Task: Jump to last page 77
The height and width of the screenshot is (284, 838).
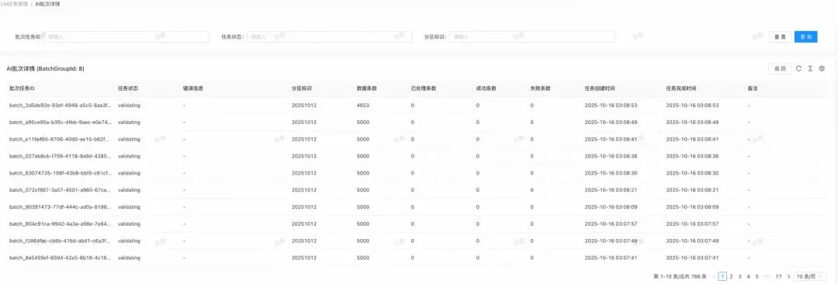Action: (x=778, y=276)
